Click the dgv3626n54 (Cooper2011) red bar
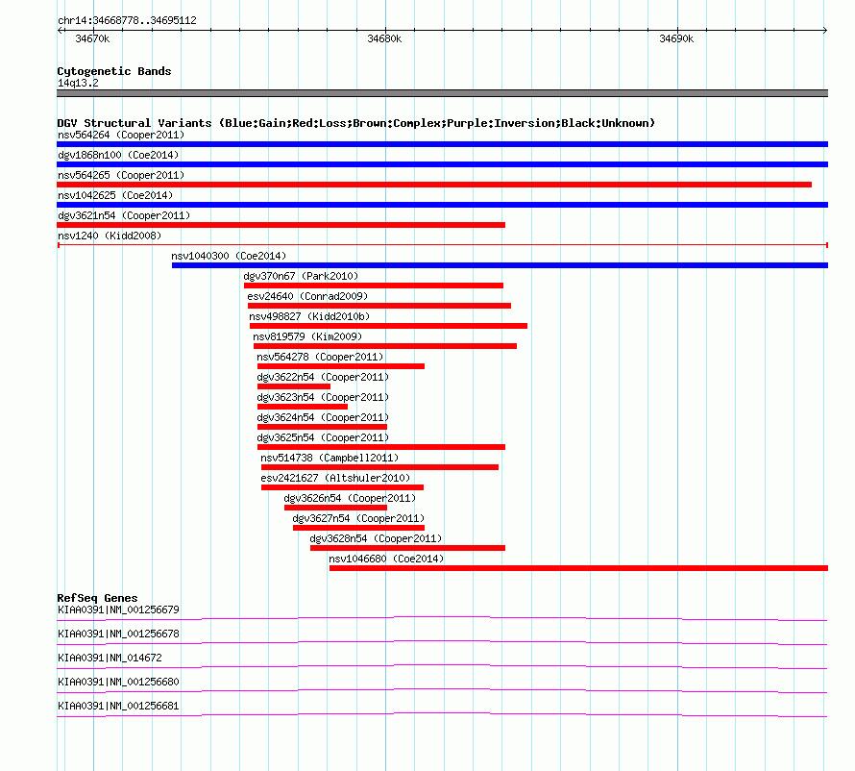 [x=336, y=508]
